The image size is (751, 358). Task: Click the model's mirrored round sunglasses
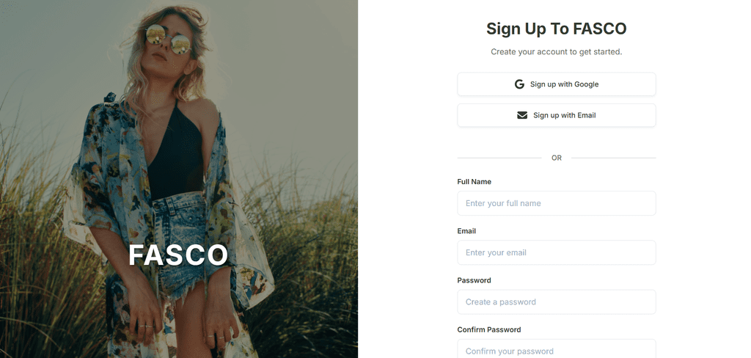168,40
